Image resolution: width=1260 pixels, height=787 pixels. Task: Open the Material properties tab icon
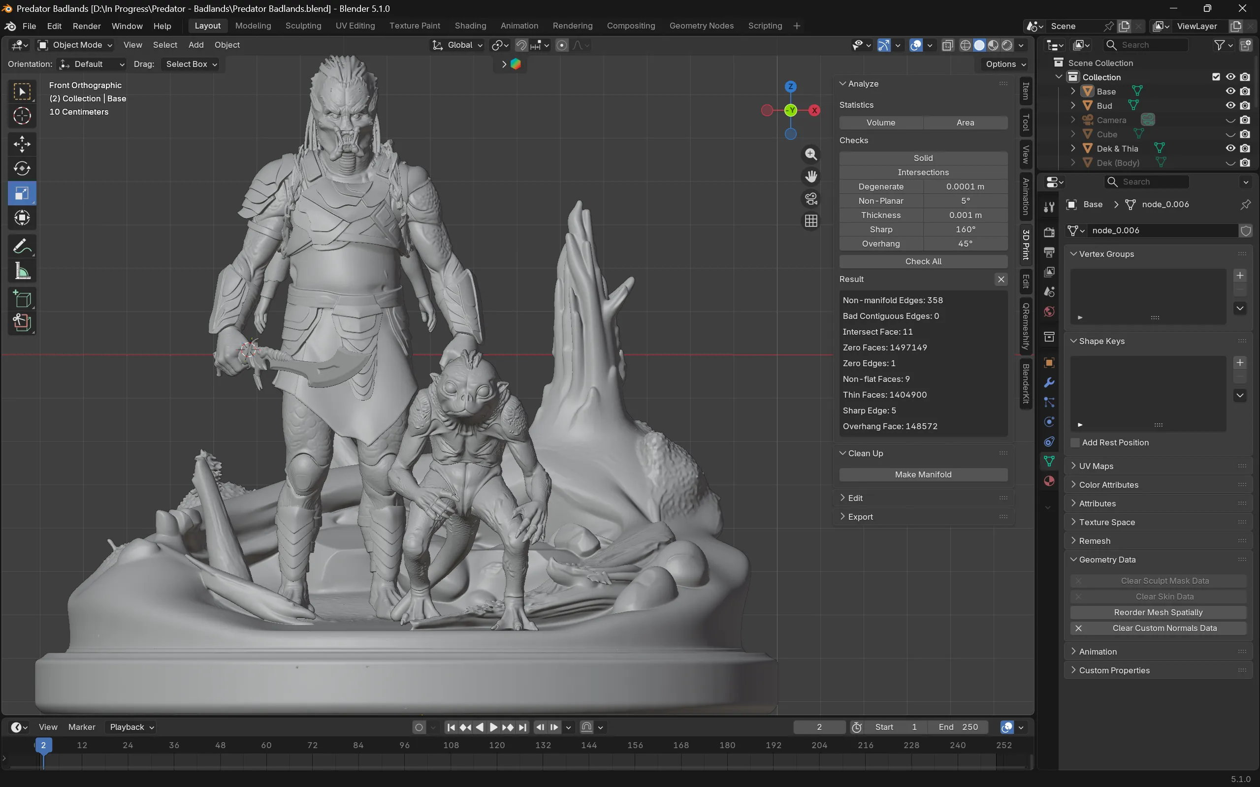1049,481
